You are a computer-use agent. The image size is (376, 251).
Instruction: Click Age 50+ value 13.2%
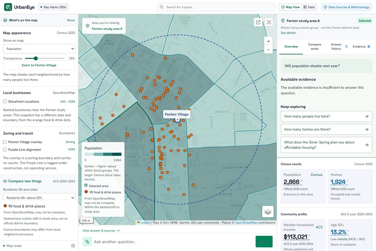tap(338, 232)
